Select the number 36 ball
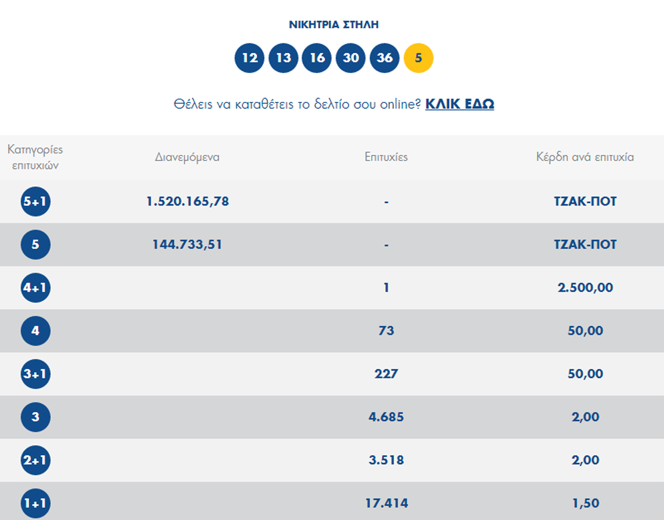 [x=385, y=58]
